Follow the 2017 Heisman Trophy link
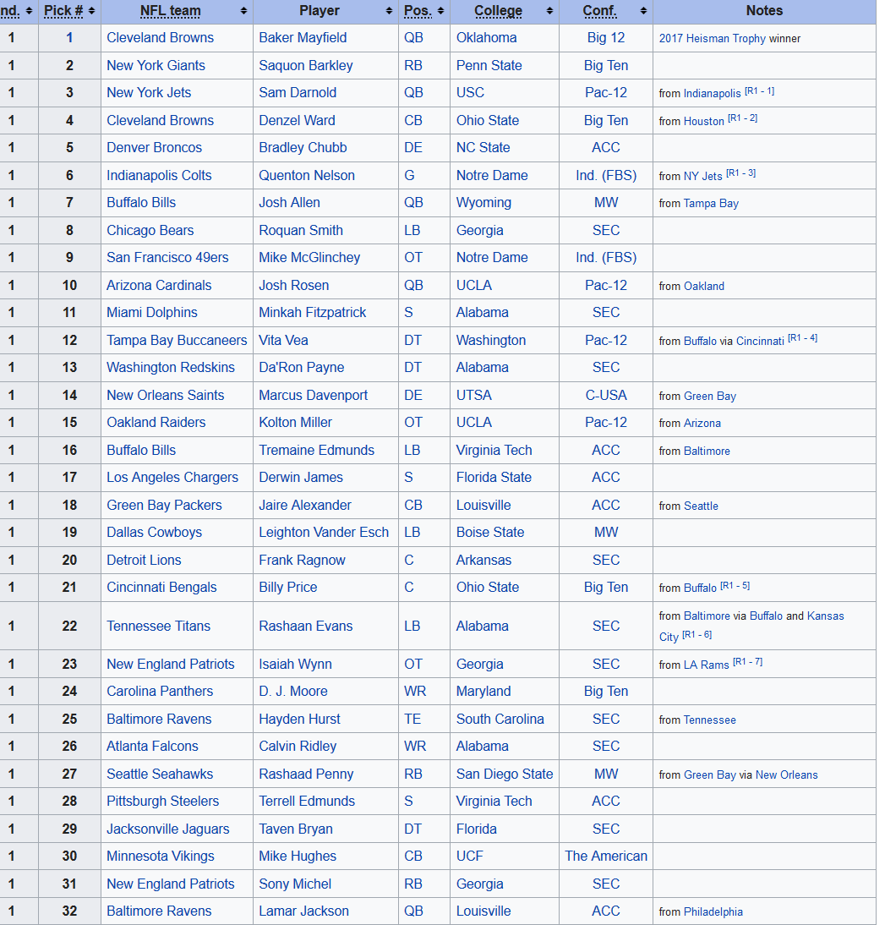The width and height of the screenshot is (885, 925). point(713,39)
